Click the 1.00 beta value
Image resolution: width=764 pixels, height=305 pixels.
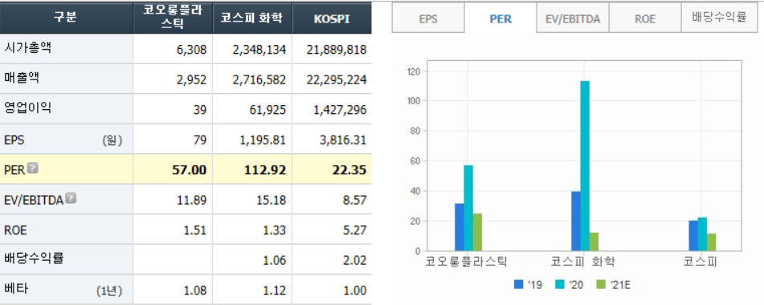pyautogui.click(x=354, y=291)
